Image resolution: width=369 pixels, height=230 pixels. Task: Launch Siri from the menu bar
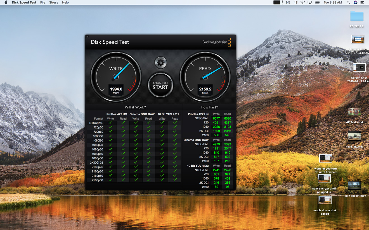(x=356, y=3)
